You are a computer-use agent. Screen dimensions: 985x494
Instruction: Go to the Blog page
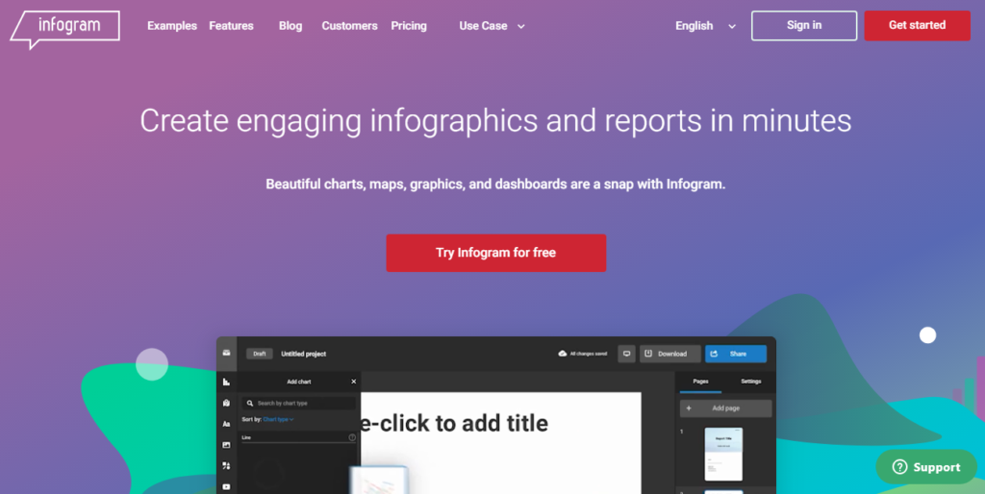[290, 26]
